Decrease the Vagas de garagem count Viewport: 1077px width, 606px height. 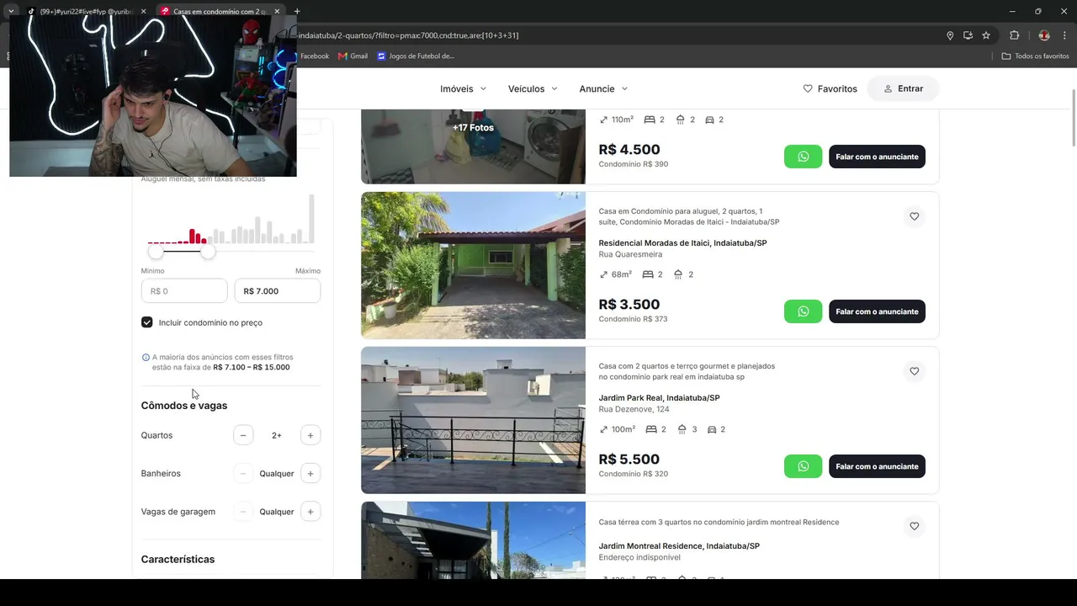(243, 512)
